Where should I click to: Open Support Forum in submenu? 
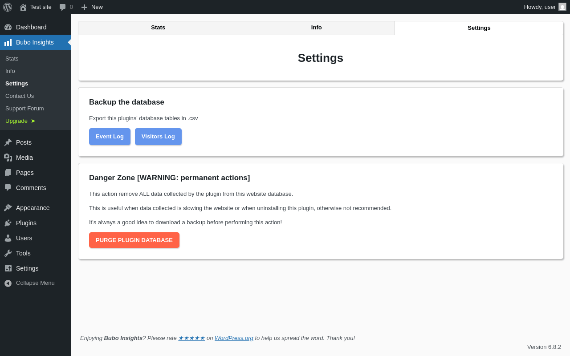tap(24, 108)
